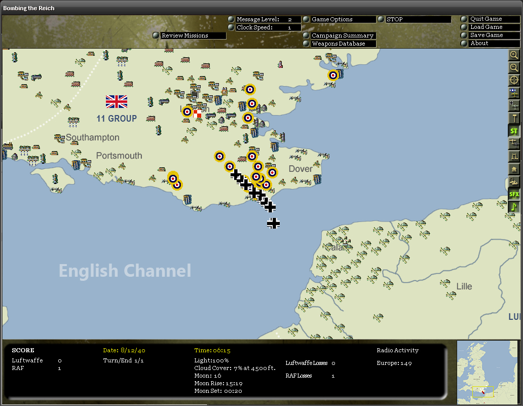
Task: Open Review Missions
Action: pyautogui.click(x=189, y=35)
